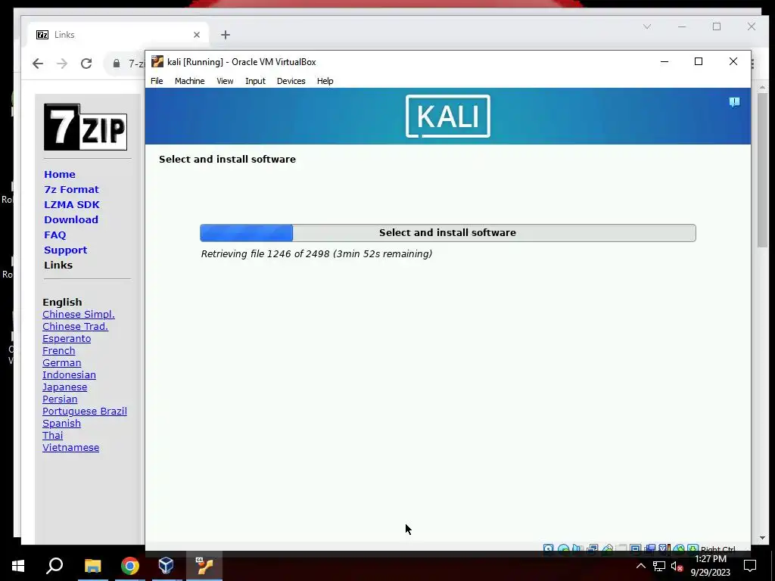775x581 pixels.
Task: Switch language to German
Action: coord(62,362)
